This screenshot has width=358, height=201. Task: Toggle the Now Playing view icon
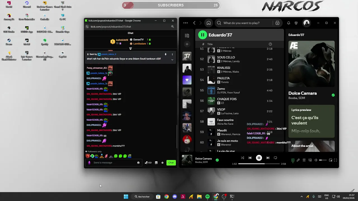click(293, 160)
